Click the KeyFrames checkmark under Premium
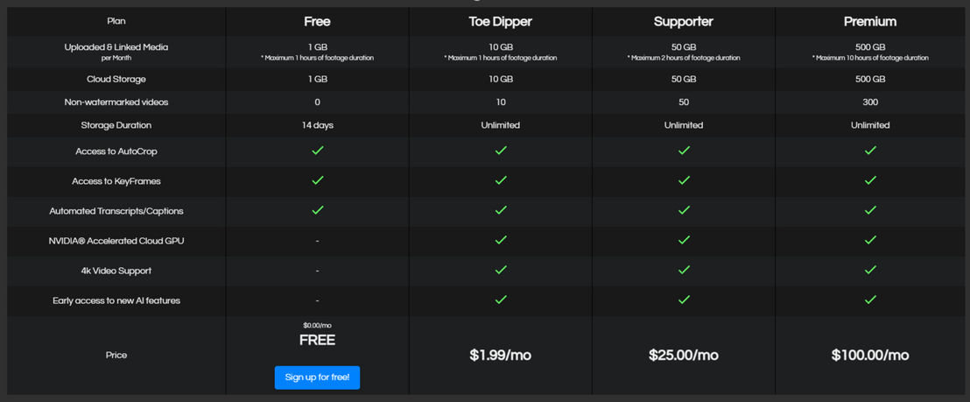Screen dimensions: 970x402 (x=870, y=180)
